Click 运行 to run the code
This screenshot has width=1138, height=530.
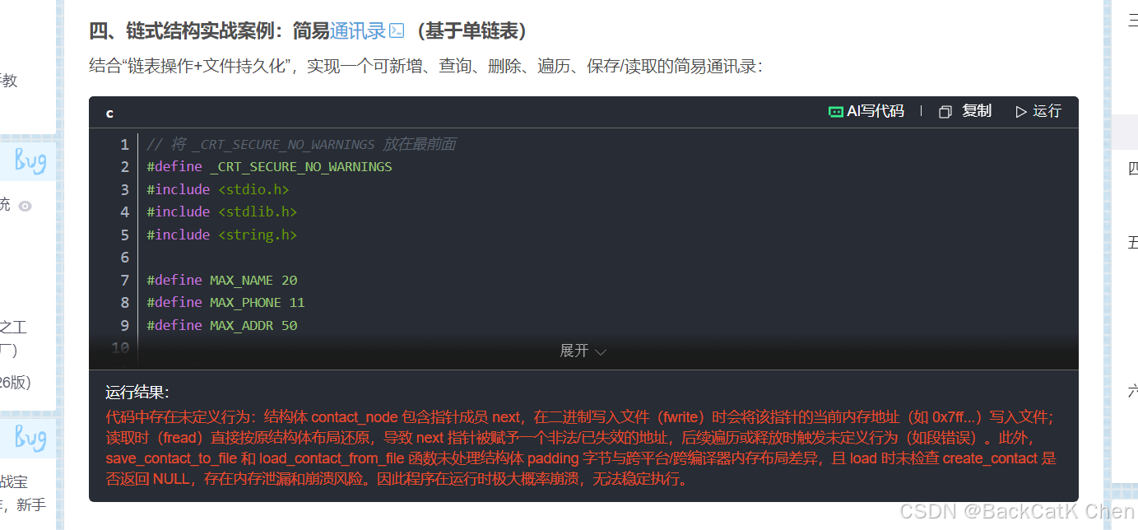pos(1044,110)
